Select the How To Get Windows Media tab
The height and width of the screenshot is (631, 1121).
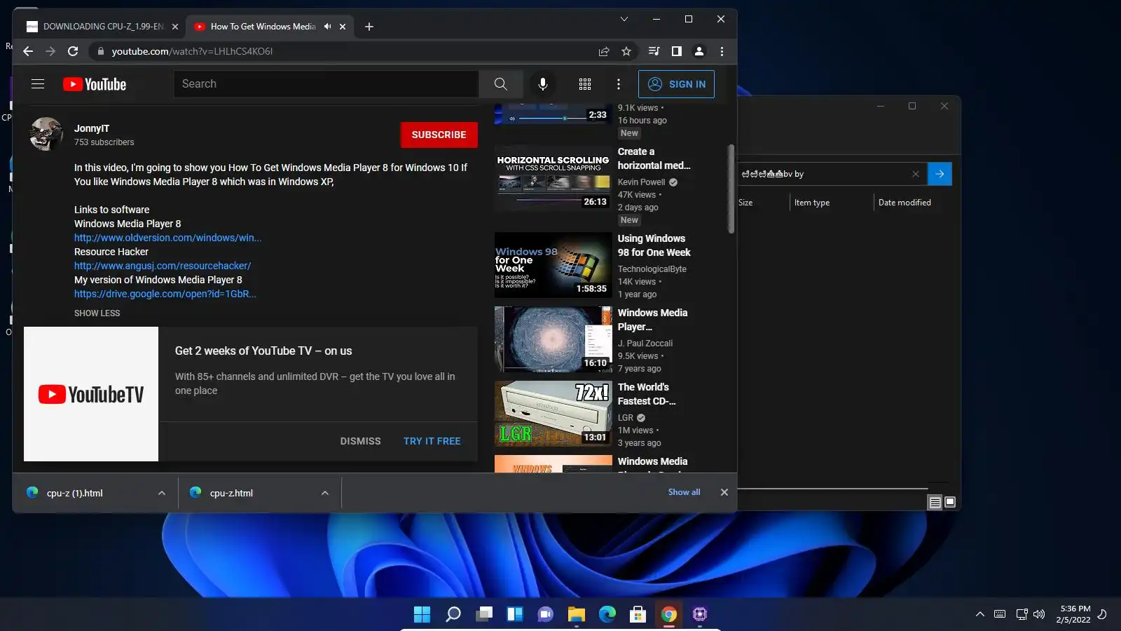point(263,27)
